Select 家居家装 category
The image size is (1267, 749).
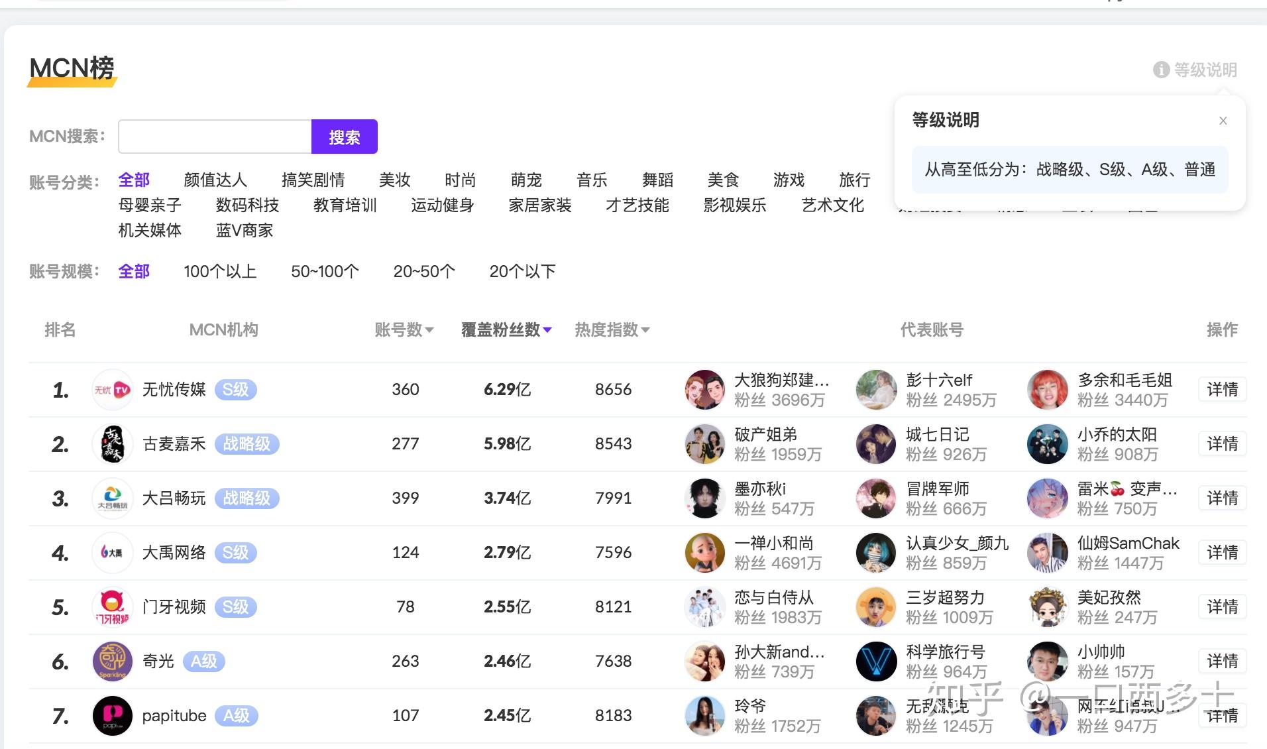point(540,205)
